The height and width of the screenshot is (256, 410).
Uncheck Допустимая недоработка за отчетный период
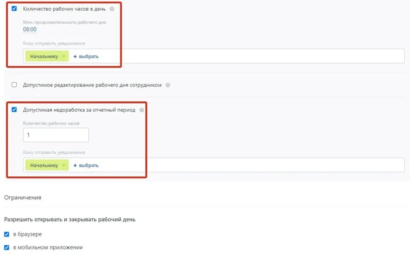(x=14, y=109)
